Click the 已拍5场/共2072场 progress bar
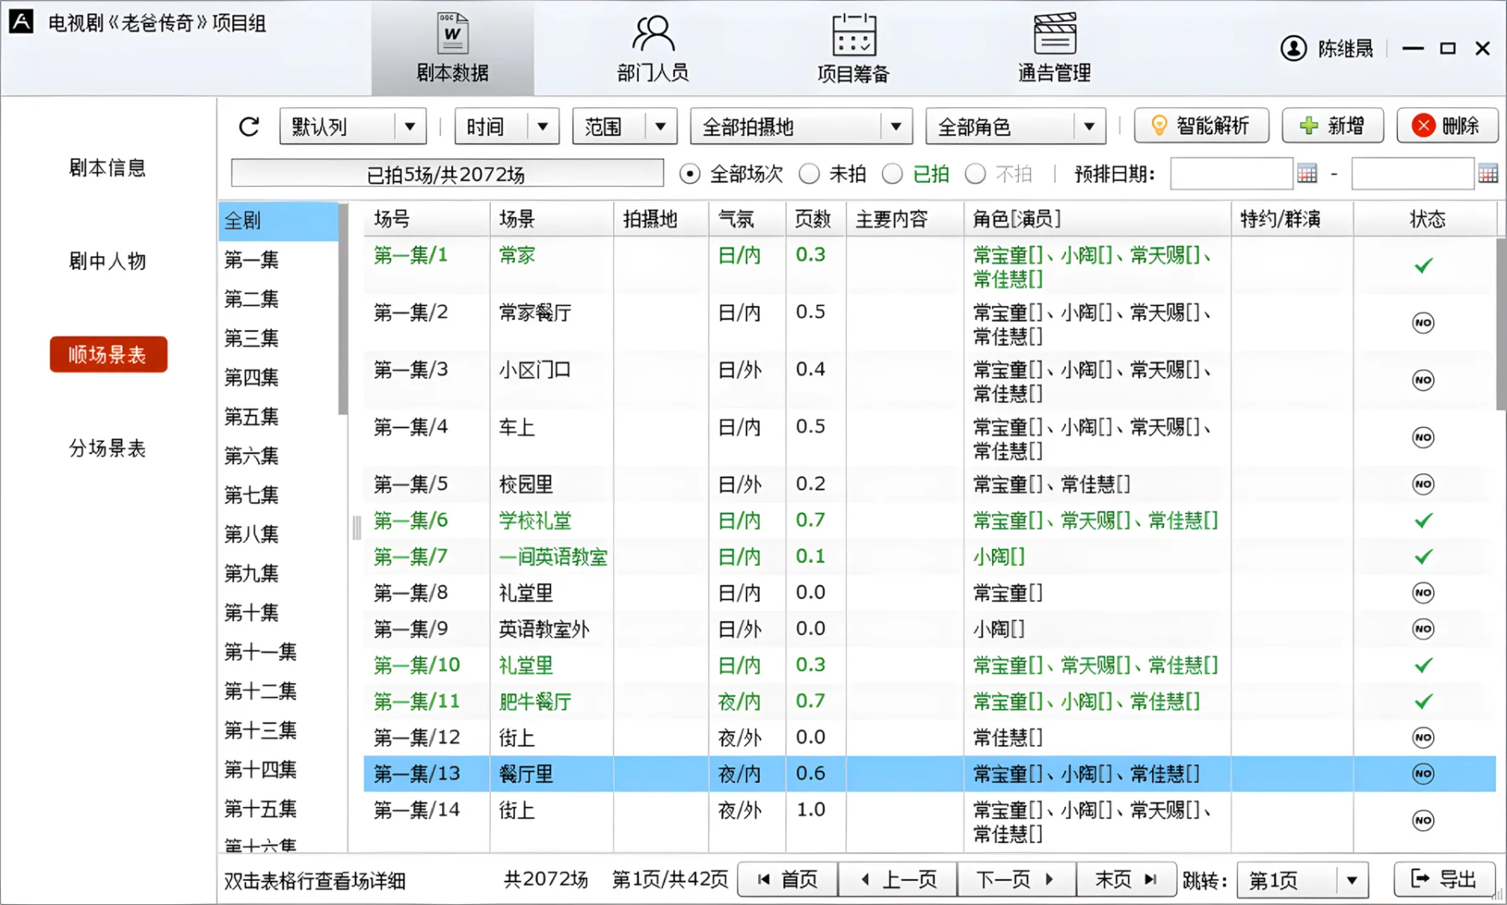Viewport: 1507px width, 905px height. (x=446, y=173)
